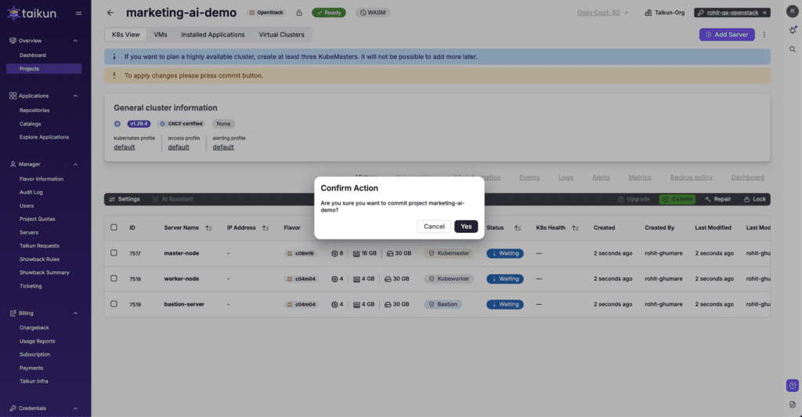Collapse the sidebar with the hamburger icon
This screenshot has height=417, width=802.
click(x=78, y=13)
